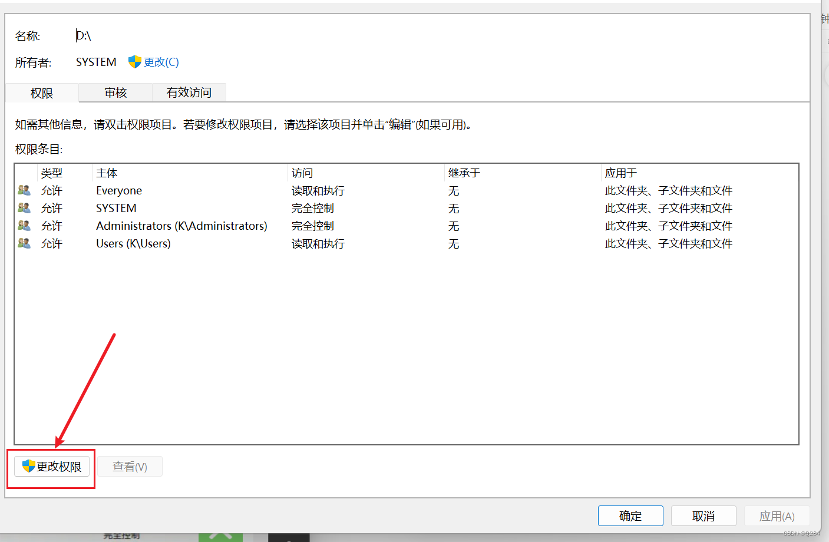This screenshot has height=542, width=829.
Task: Click the group icon beside Everyone entry
Action: tap(24, 190)
